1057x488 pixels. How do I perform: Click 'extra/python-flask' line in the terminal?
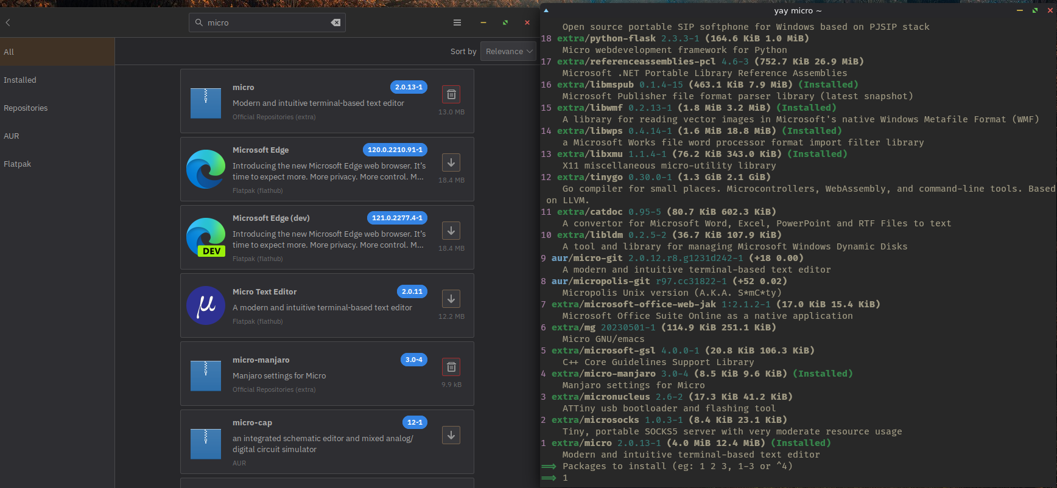point(606,38)
